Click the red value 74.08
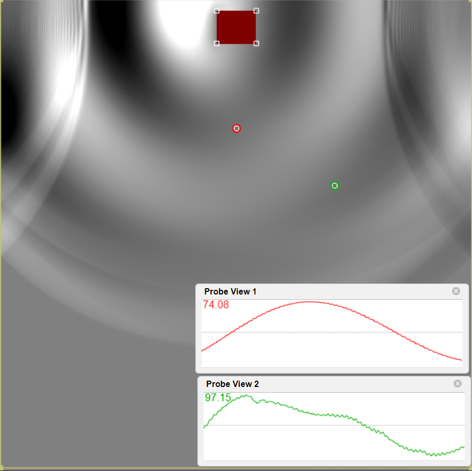This screenshot has width=472, height=471. click(x=216, y=304)
